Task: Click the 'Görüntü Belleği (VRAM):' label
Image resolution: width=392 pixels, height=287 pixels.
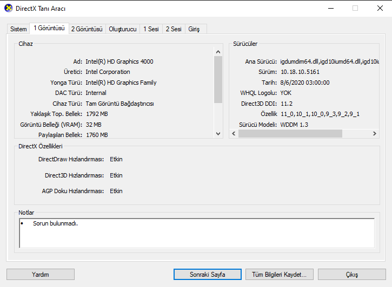Action: pos(51,125)
